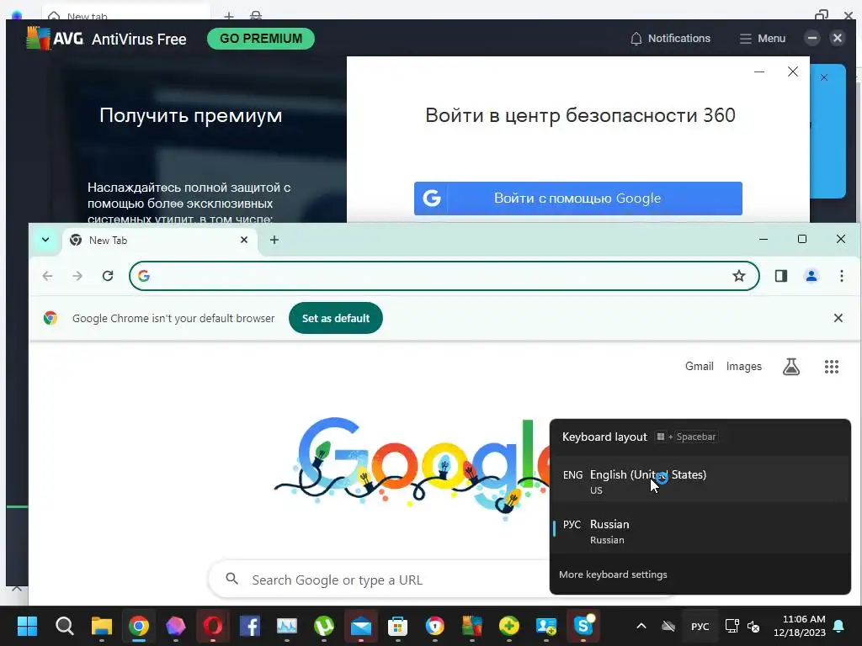Open Microsoft Store from the taskbar
This screenshot has width=862, height=646.
point(397,626)
